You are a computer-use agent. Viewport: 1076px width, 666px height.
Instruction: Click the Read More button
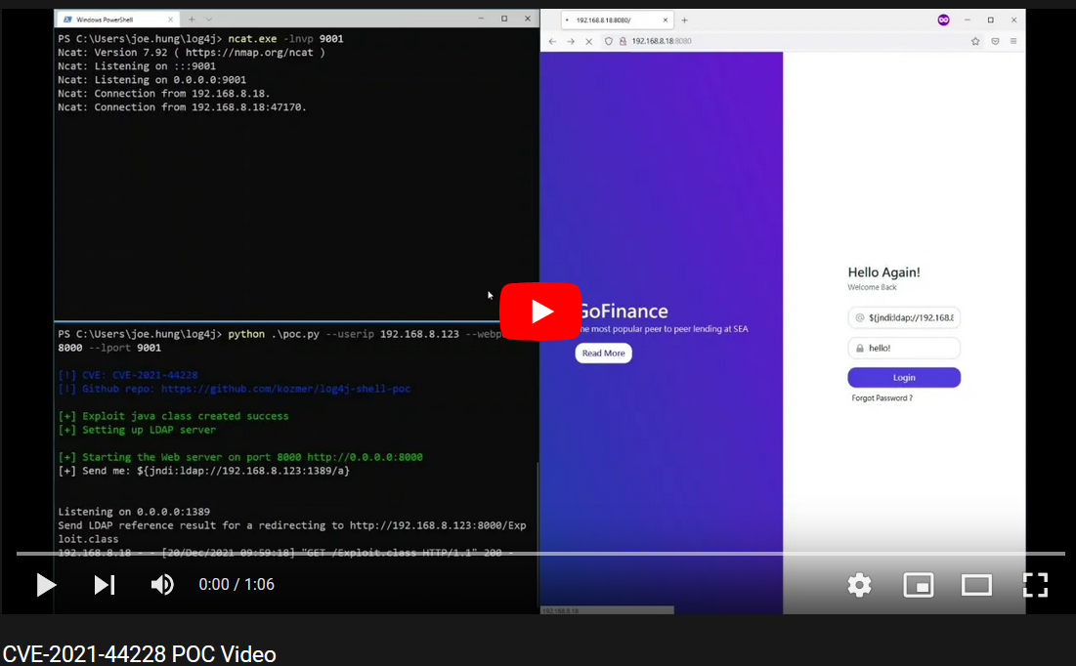coord(603,354)
